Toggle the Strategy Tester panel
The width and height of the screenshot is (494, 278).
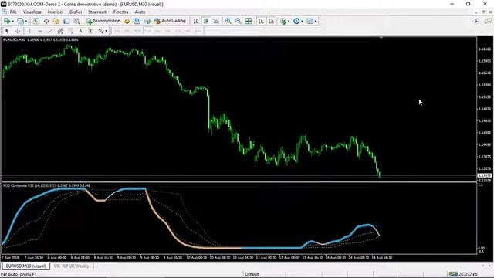pos(76,21)
